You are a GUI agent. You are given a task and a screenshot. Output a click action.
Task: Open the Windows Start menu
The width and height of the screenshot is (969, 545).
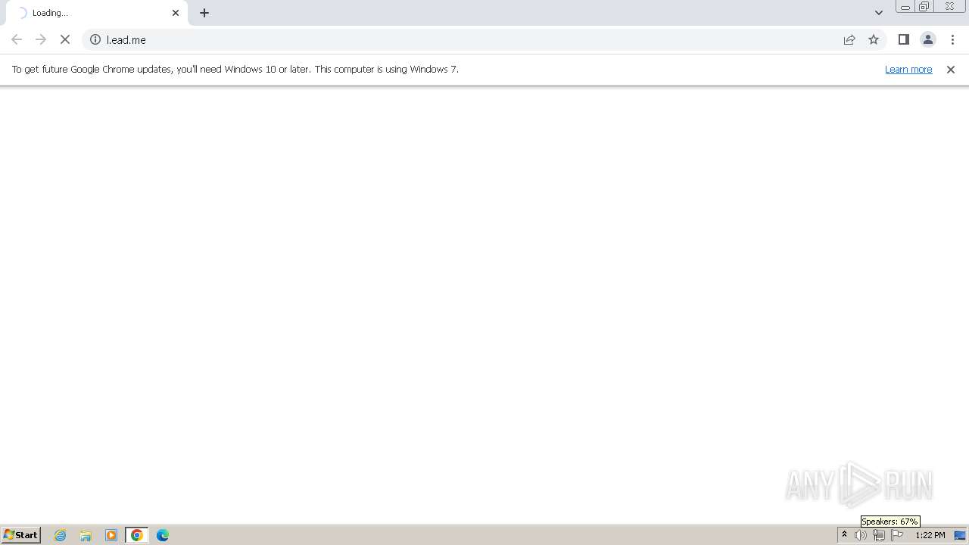21,535
